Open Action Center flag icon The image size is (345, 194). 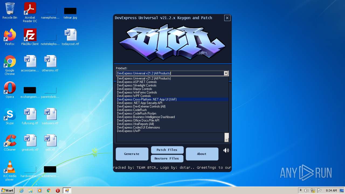coord(319,190)
